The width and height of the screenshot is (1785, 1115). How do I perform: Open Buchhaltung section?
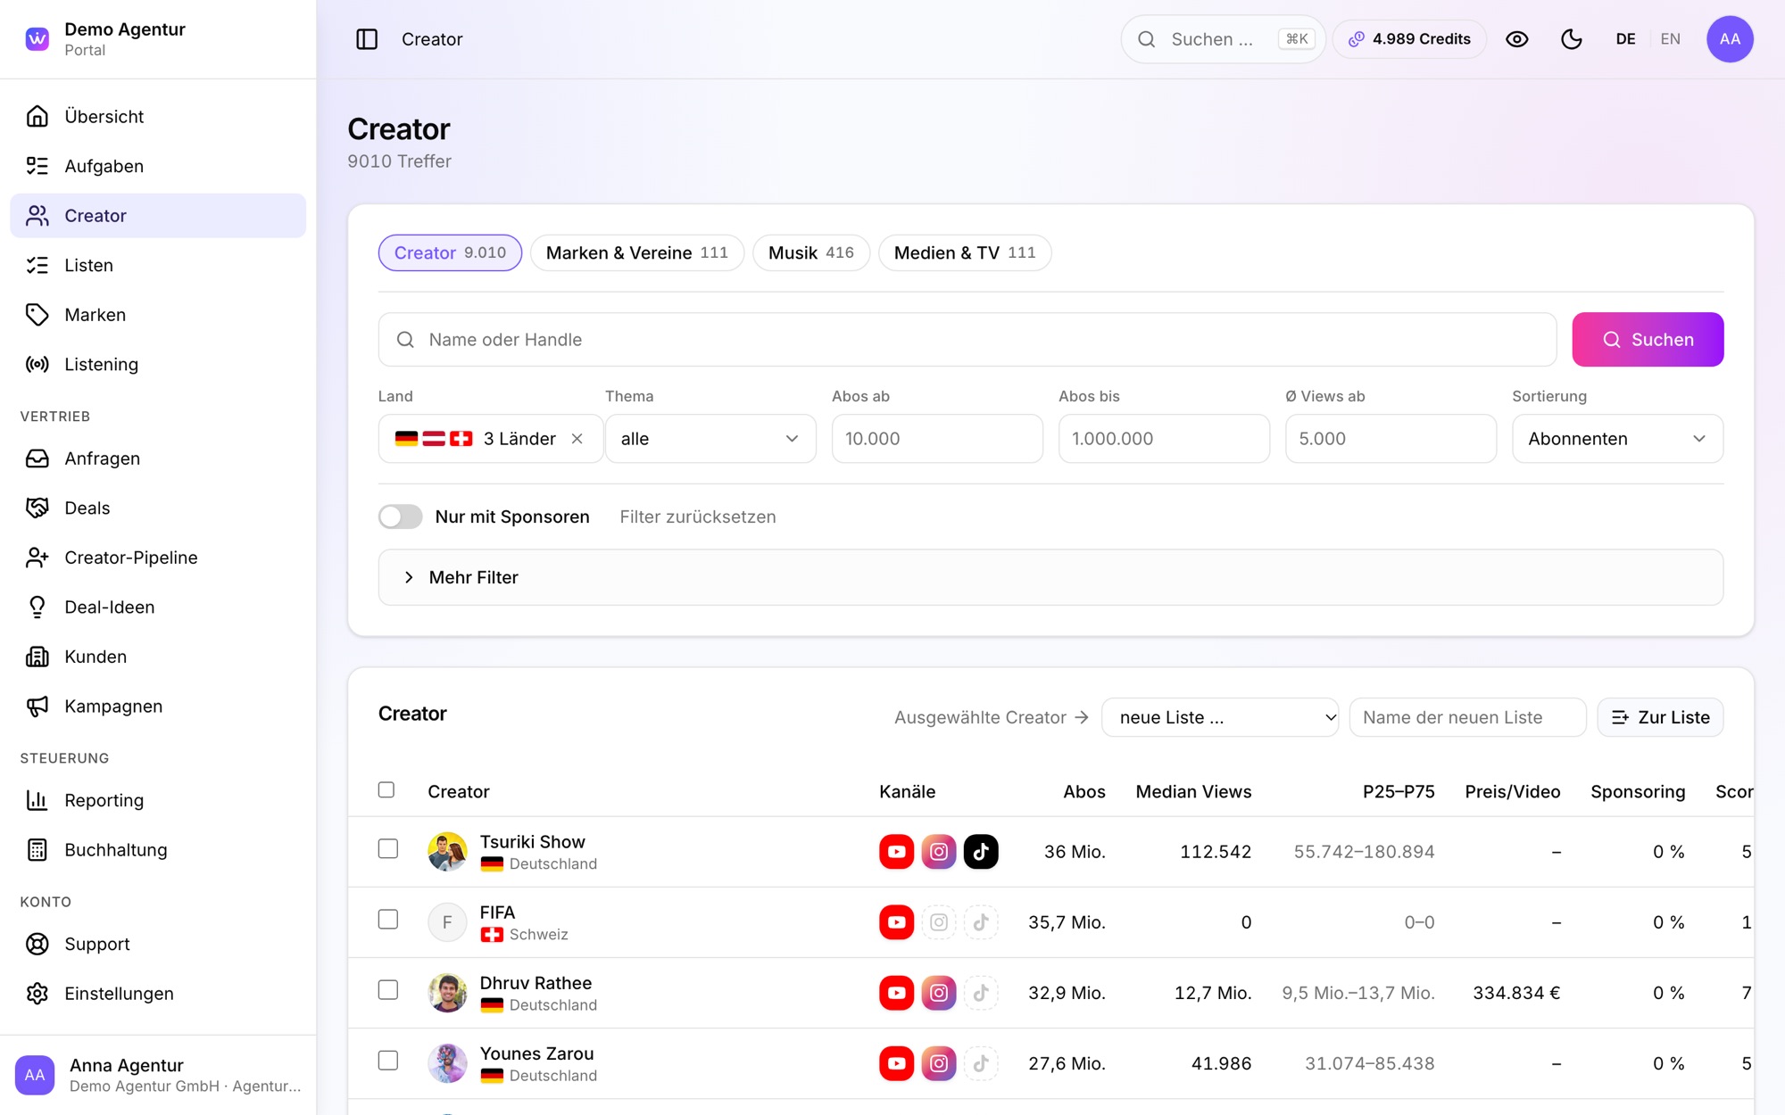point(158,850)
